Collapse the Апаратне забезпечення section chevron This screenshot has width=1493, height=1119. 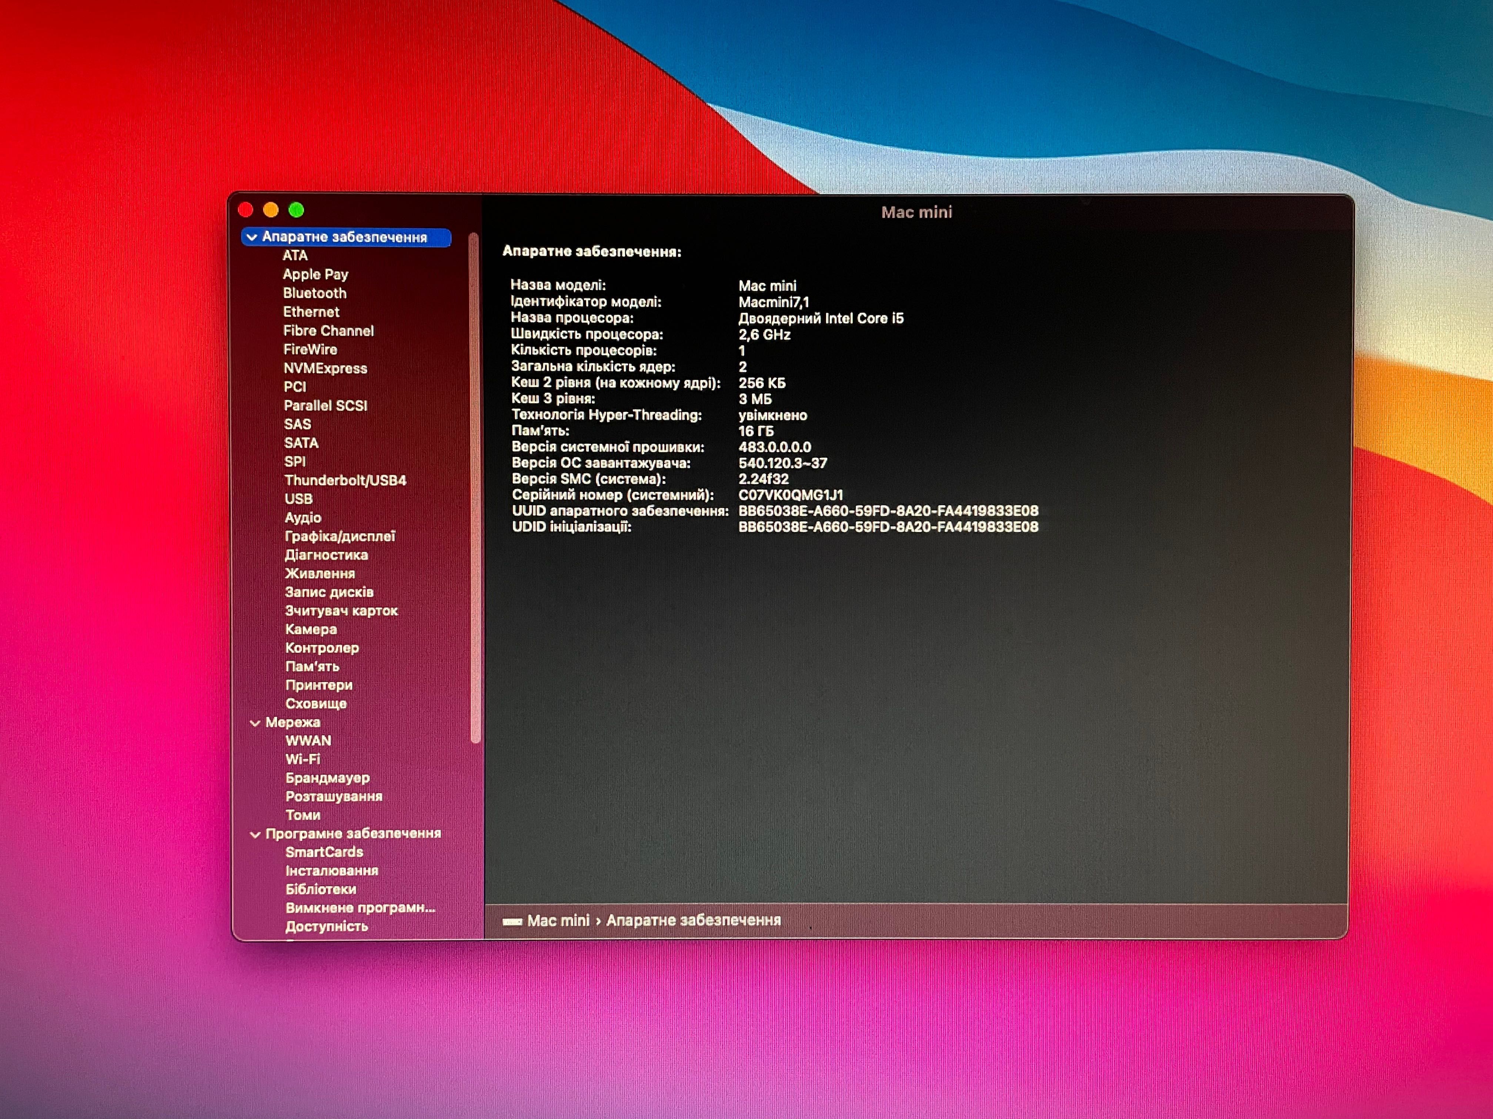pos(252,238)
